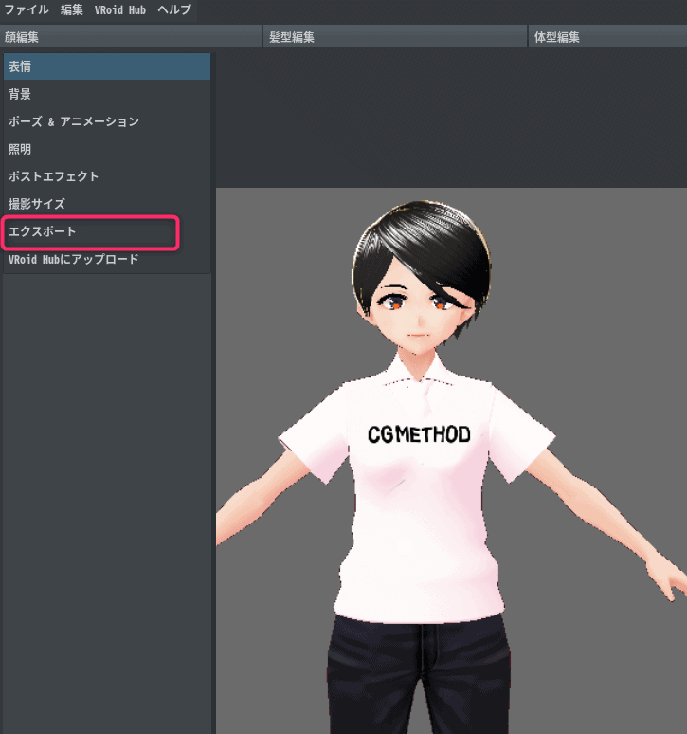Open the ヘルプ menu

tap(173, 9)
